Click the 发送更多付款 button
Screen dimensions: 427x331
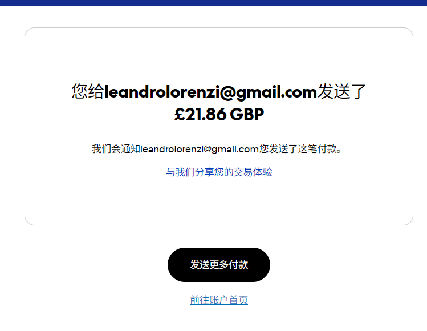(x=219, y=264)
